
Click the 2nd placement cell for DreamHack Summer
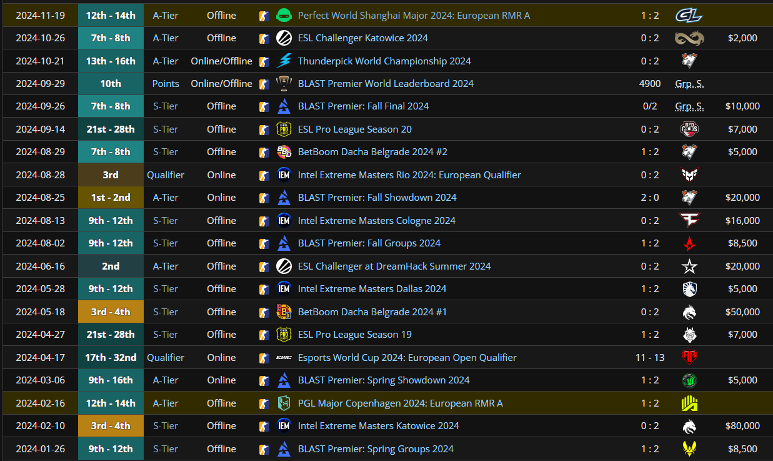pyautogui.click(x=111, y=266)
